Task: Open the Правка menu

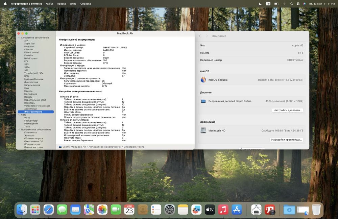Action: pyautogui.click(x=62, y=4)
